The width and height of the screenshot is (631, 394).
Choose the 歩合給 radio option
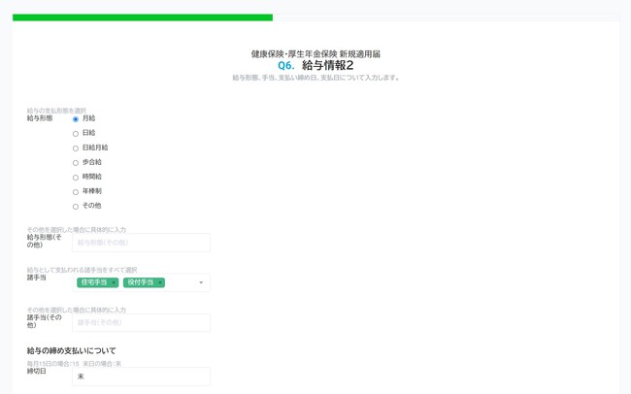(76, 163)
